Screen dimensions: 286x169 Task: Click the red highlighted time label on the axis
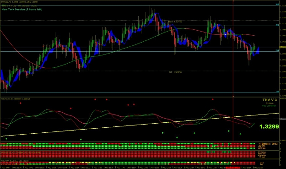point(233,168)
